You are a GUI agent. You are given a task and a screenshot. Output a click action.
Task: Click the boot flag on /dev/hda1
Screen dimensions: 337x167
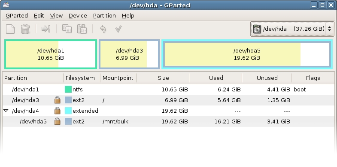click(x=300, y=89)
